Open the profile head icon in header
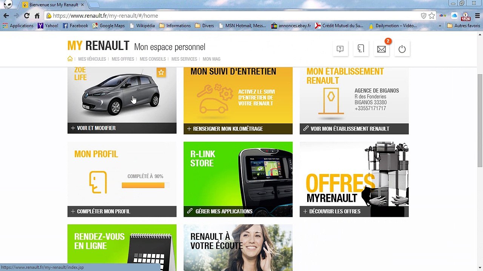This screenshot has width=483, height=271. click(x=361, y=49)
